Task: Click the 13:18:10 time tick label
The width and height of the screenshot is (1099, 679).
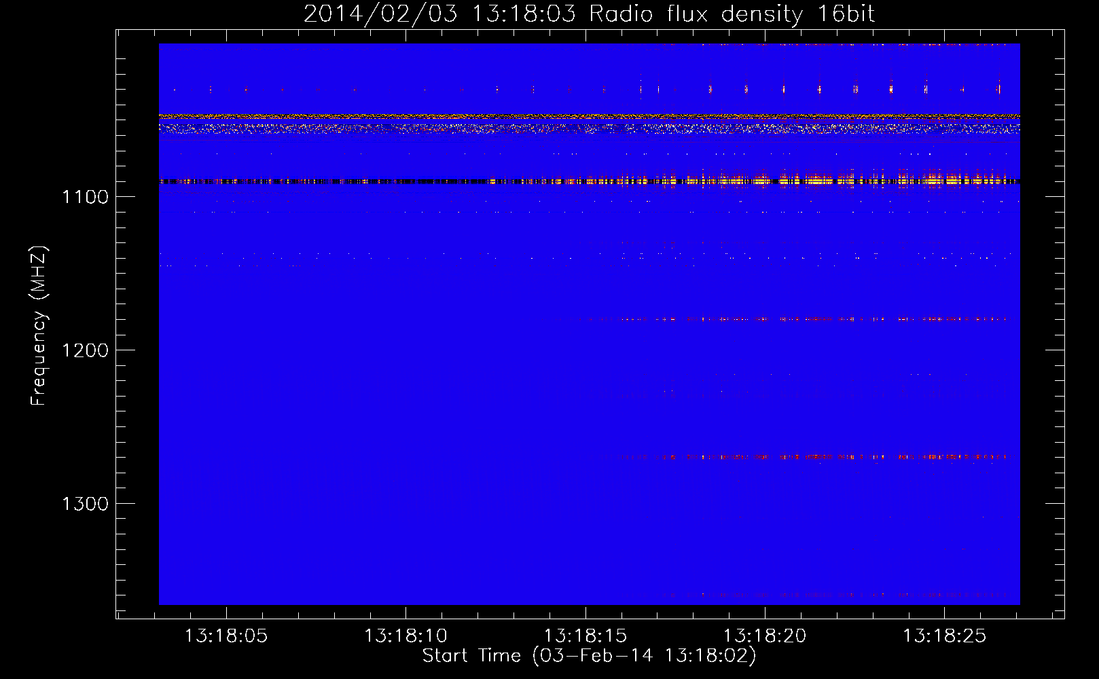Action: pos(406,636)
